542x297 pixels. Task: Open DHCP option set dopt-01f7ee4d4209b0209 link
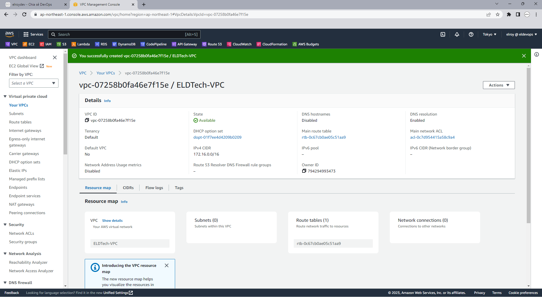217,137
